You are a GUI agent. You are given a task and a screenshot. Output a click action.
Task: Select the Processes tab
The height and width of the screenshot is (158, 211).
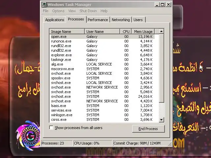point(76,19)
